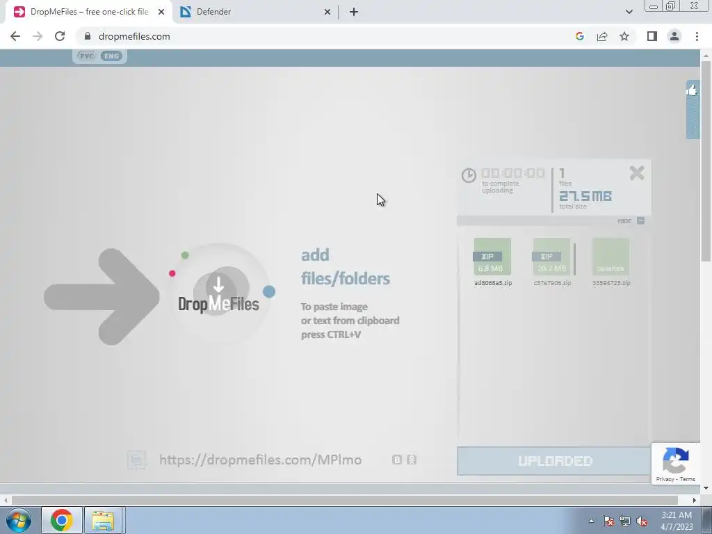Click the muted volume tray icon

coord(642,521)
